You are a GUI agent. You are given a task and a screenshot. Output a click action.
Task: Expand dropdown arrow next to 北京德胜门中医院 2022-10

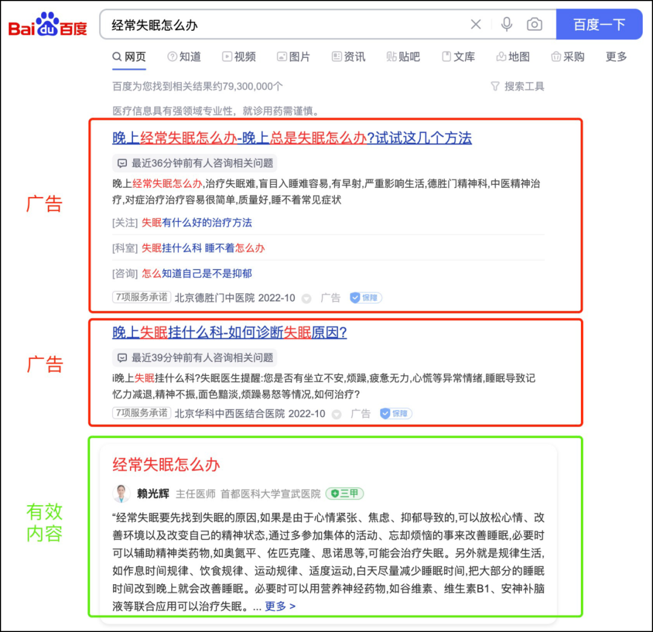(307, 298)
